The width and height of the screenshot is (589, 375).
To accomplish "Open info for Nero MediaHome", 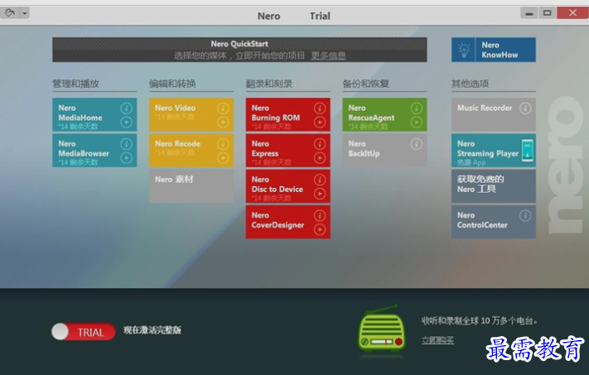I will 126,108.
